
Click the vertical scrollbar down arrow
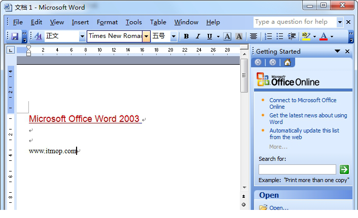point(244,188)
